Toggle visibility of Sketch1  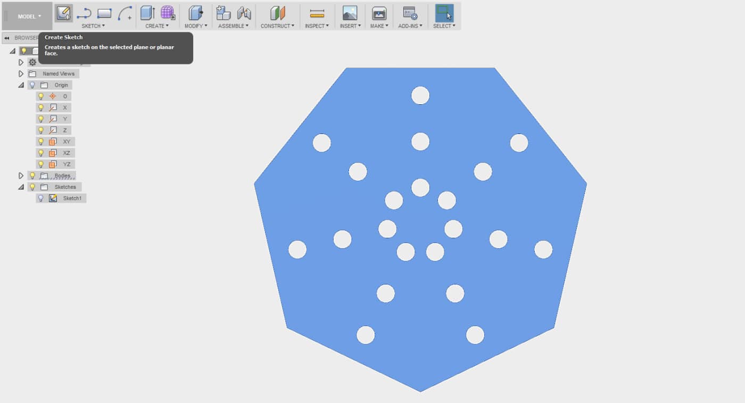click(x=42, y=198)
